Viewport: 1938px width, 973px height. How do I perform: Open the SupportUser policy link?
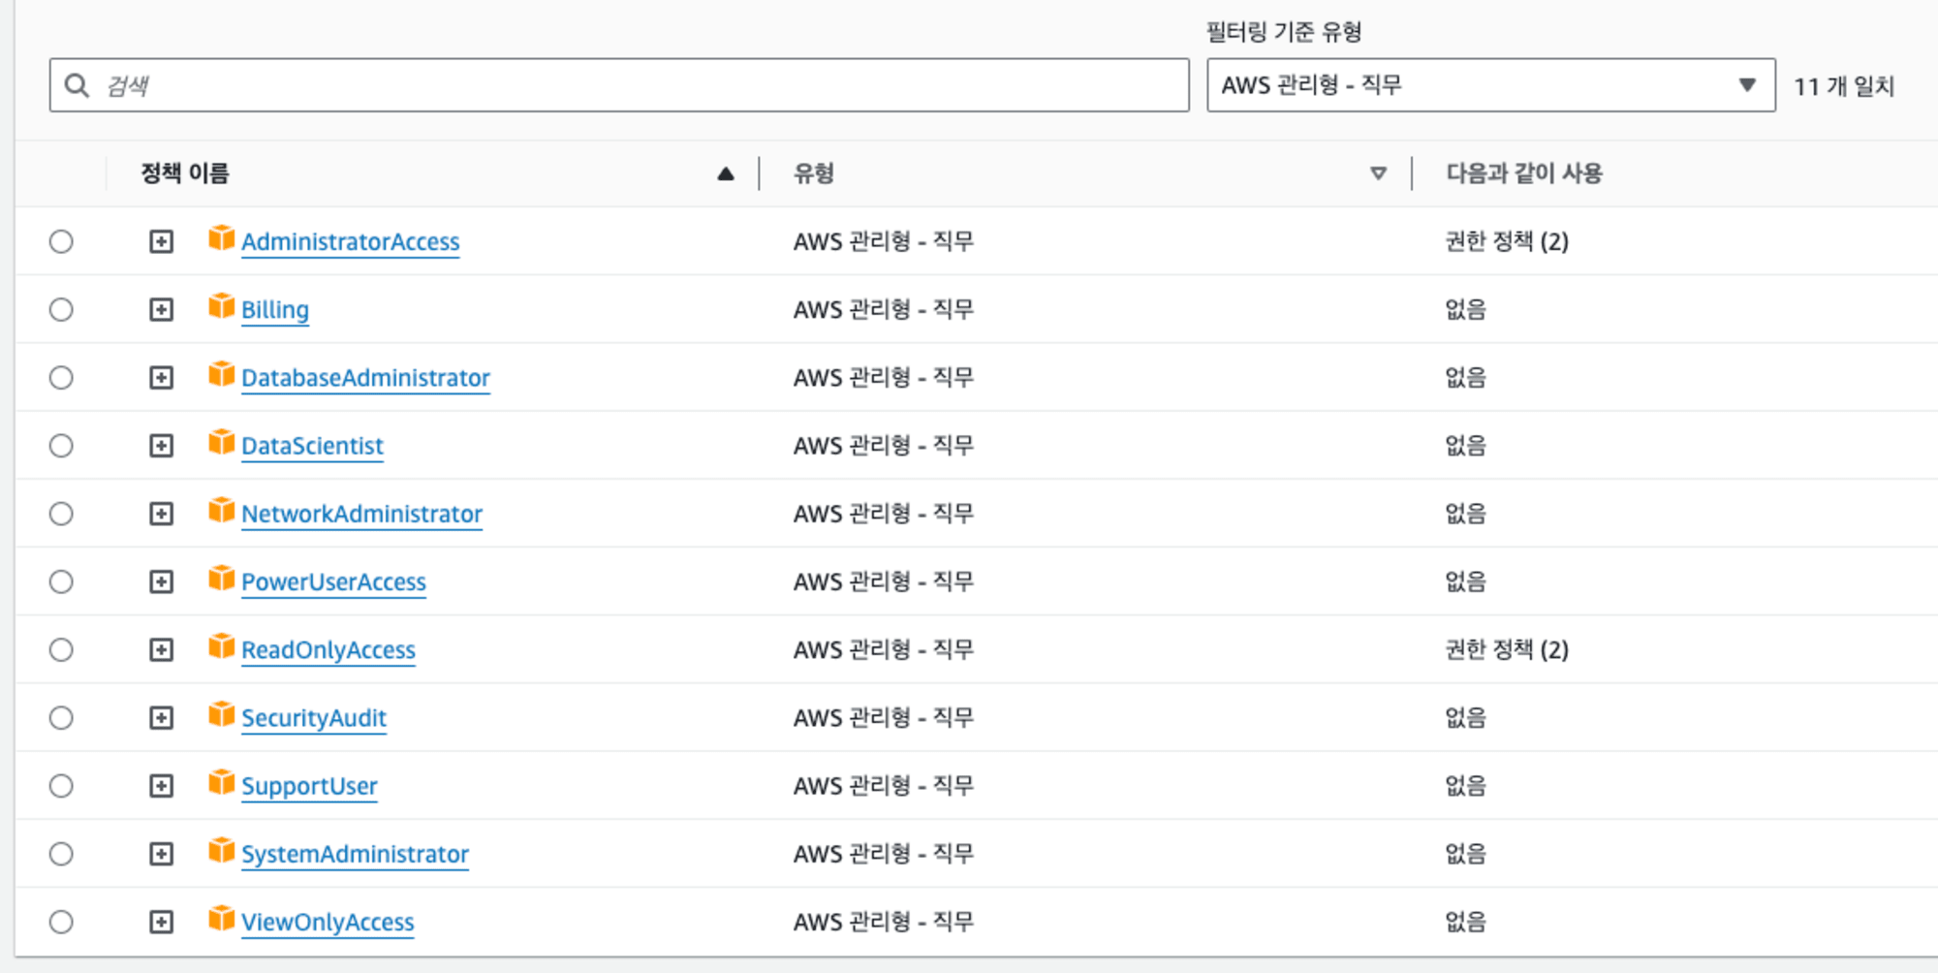pyautogui.click(x=309, y=786)
